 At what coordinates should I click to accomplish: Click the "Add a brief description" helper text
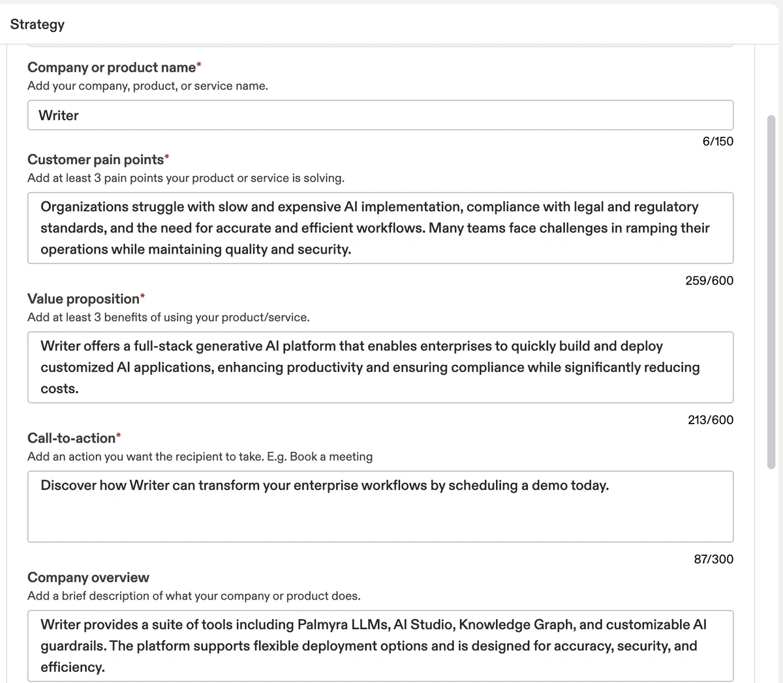tap(194, 596)
